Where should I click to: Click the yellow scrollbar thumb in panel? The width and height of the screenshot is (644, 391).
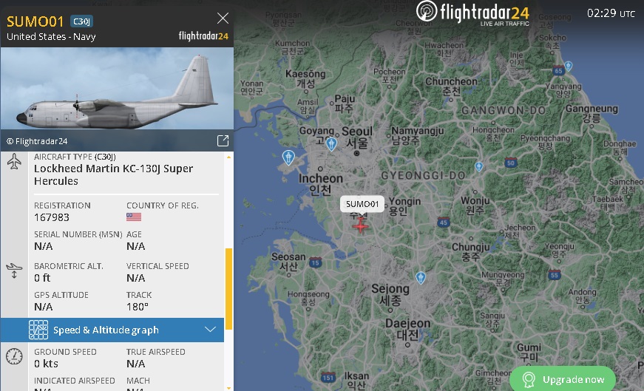(228, 289)
